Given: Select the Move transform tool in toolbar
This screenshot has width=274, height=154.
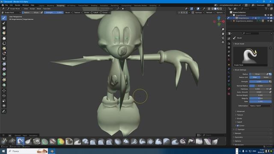Looking at the screenshot, I should pyautogui.click(x=4, y=91).
